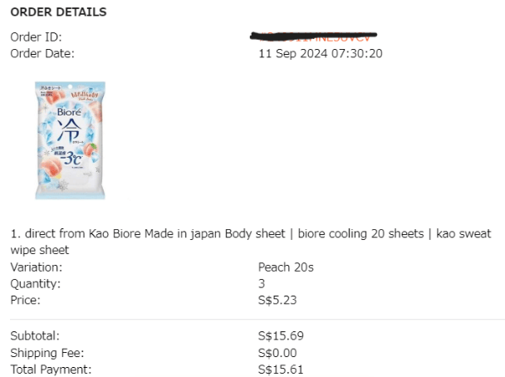This screenshot has height=377, width=505.
Task: Click the ORDER DETAILS heading
Action: coord(58,12)
